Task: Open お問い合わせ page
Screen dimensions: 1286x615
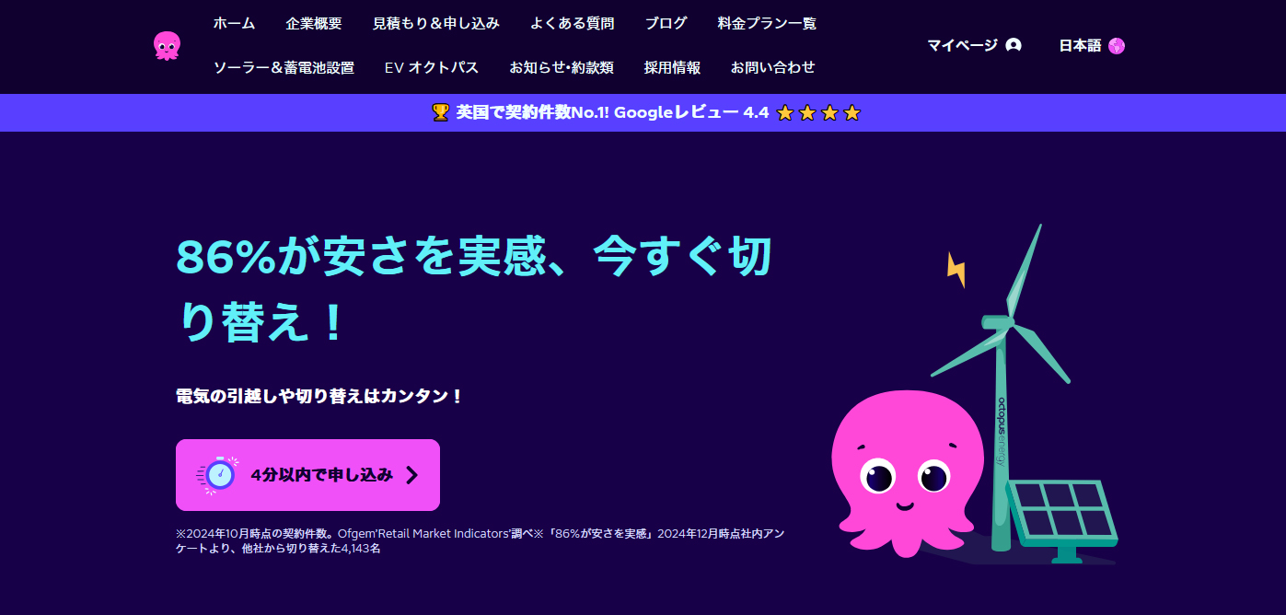Action: [773, 67]
